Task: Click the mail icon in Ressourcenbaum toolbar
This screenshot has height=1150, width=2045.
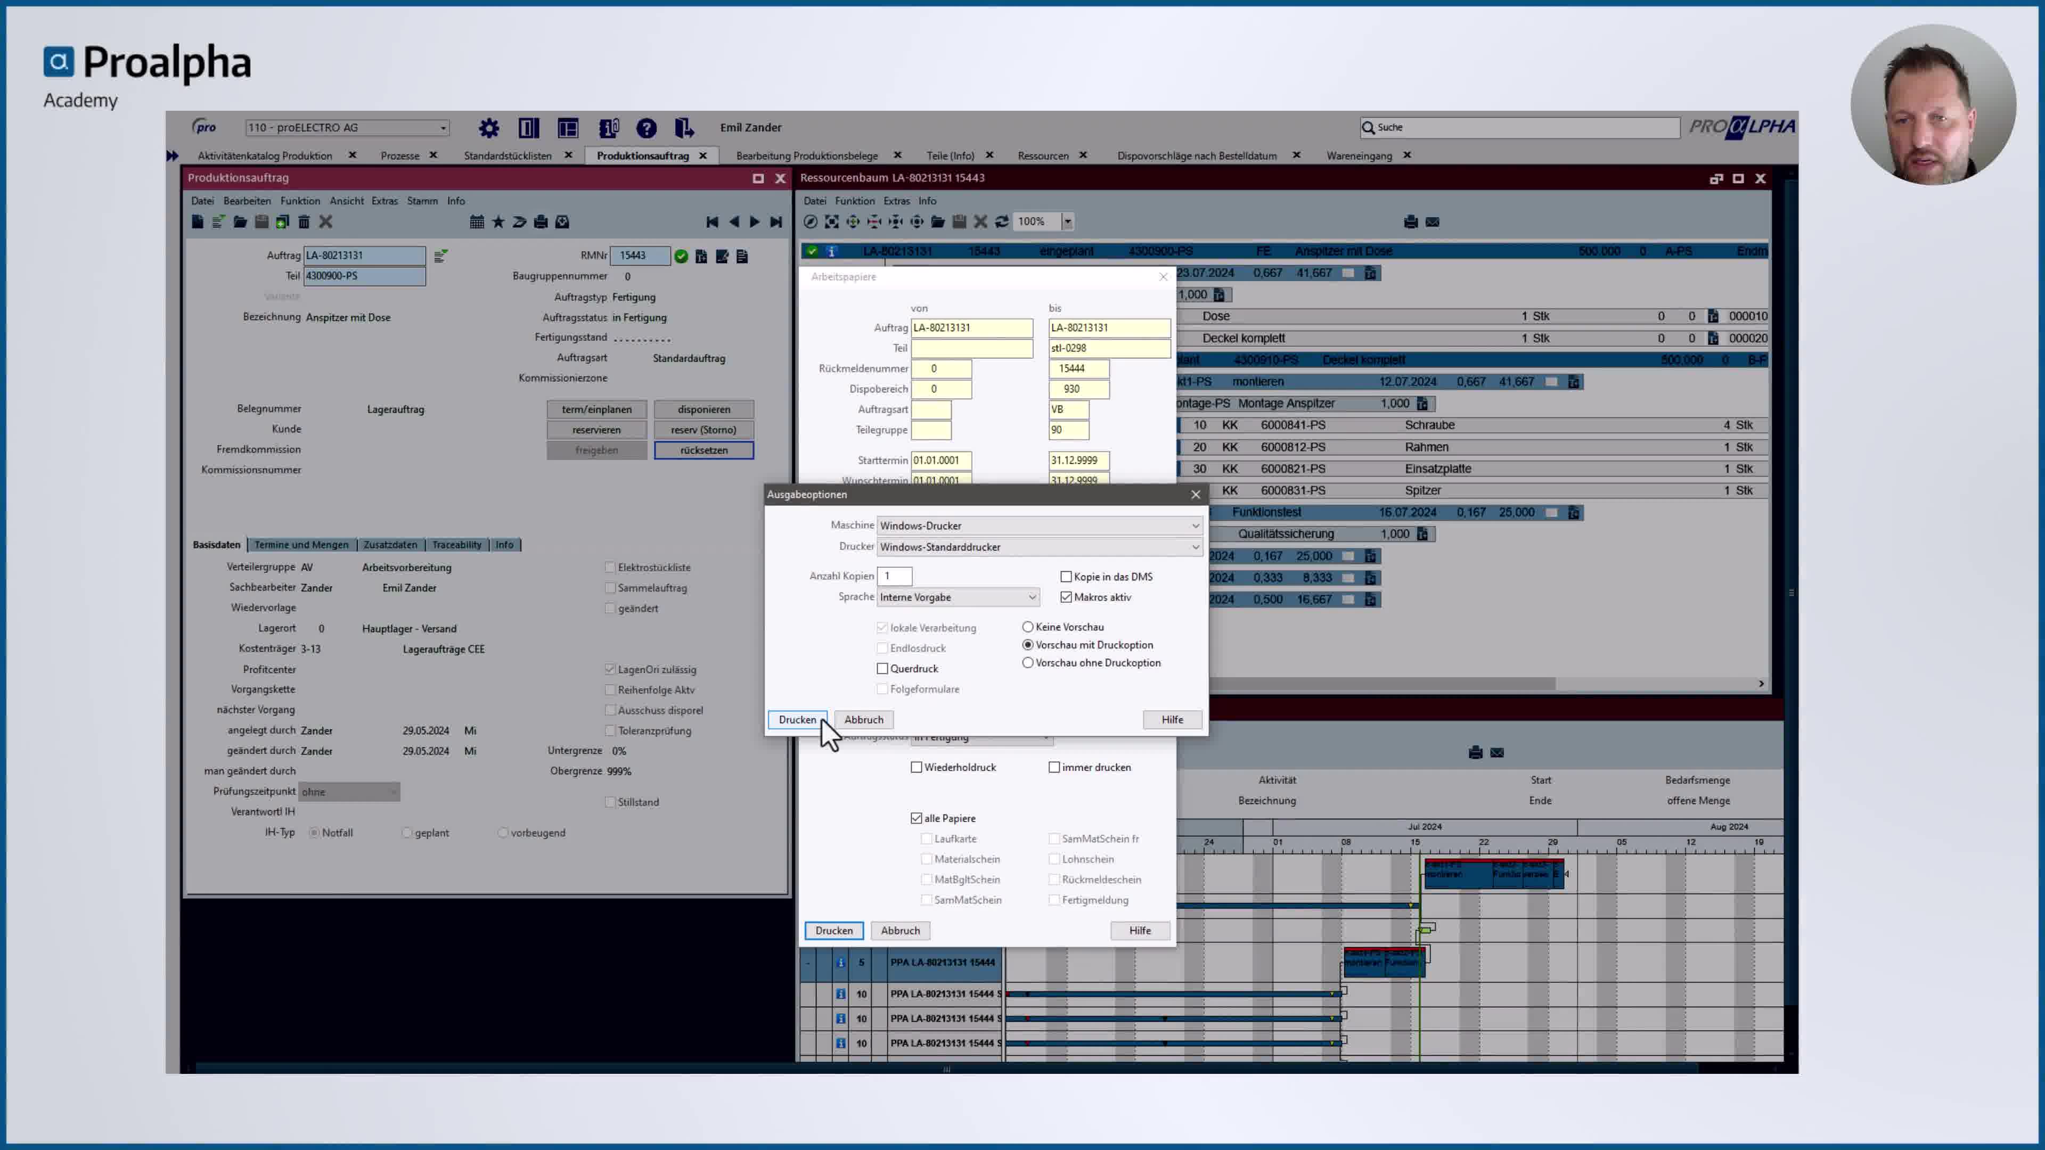Action: pos(1432,222)
